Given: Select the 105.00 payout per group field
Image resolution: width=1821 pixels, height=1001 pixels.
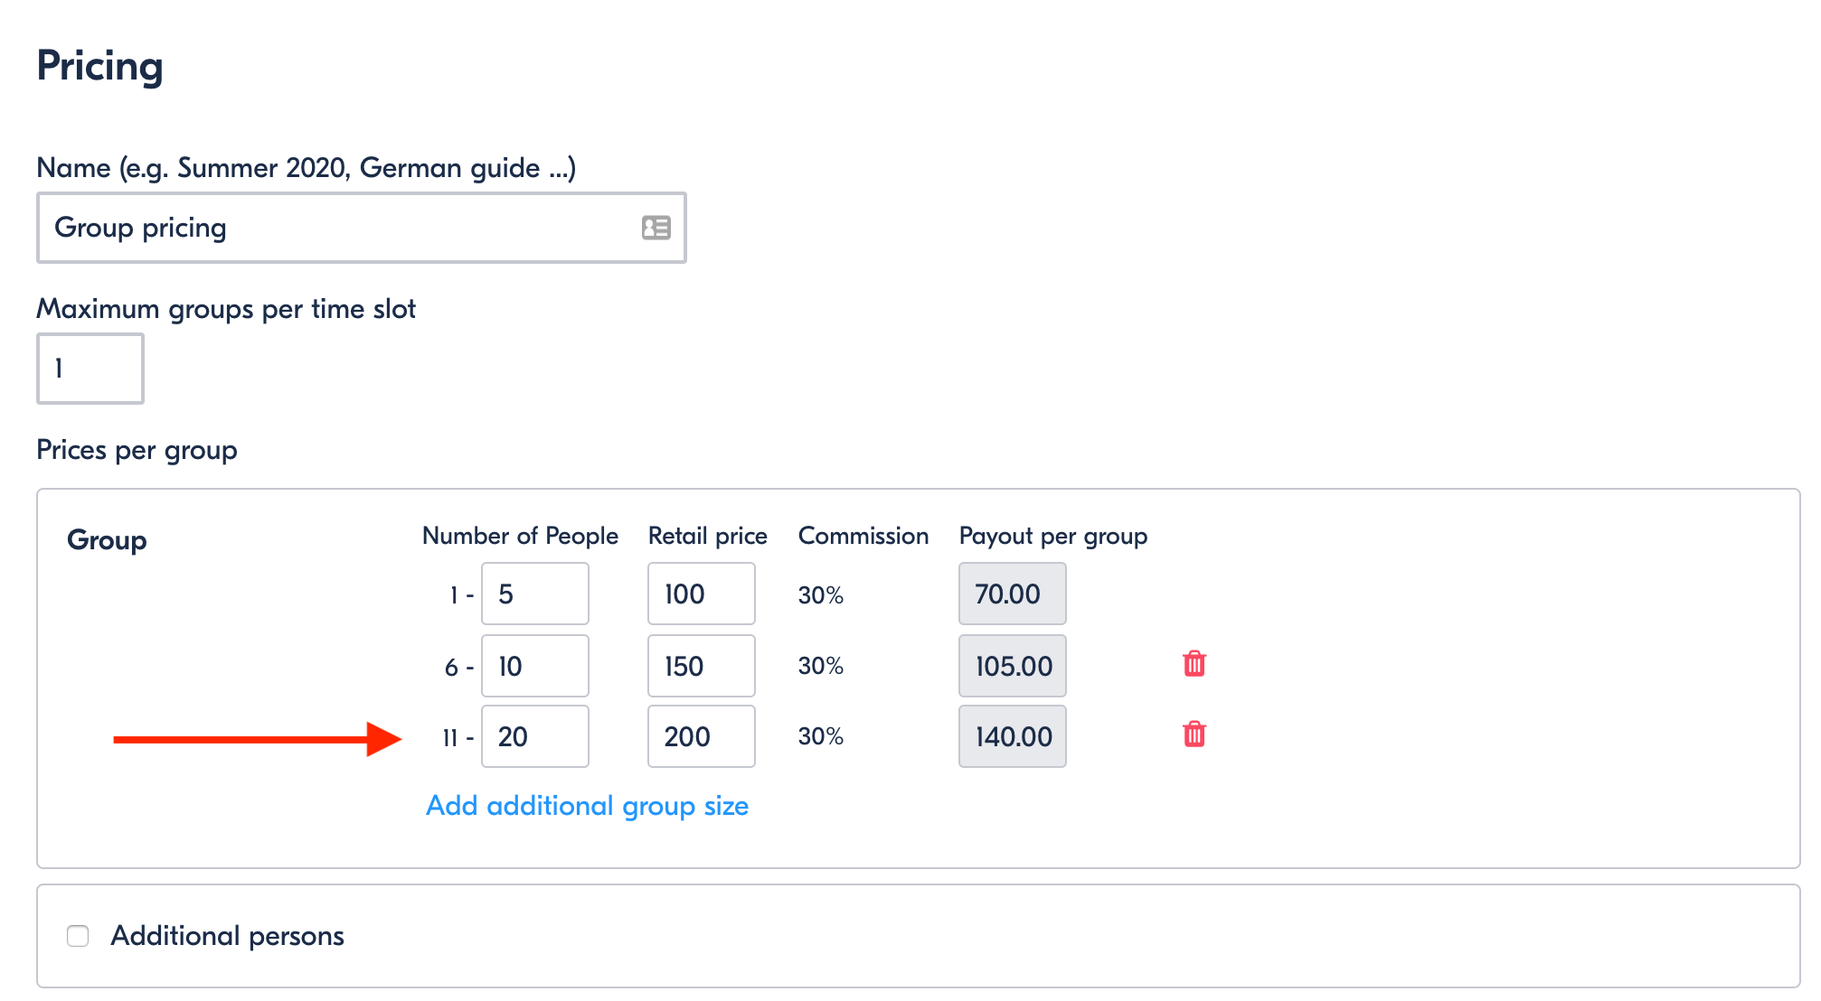Looking at the screenshot, I should pos(1013,666).
